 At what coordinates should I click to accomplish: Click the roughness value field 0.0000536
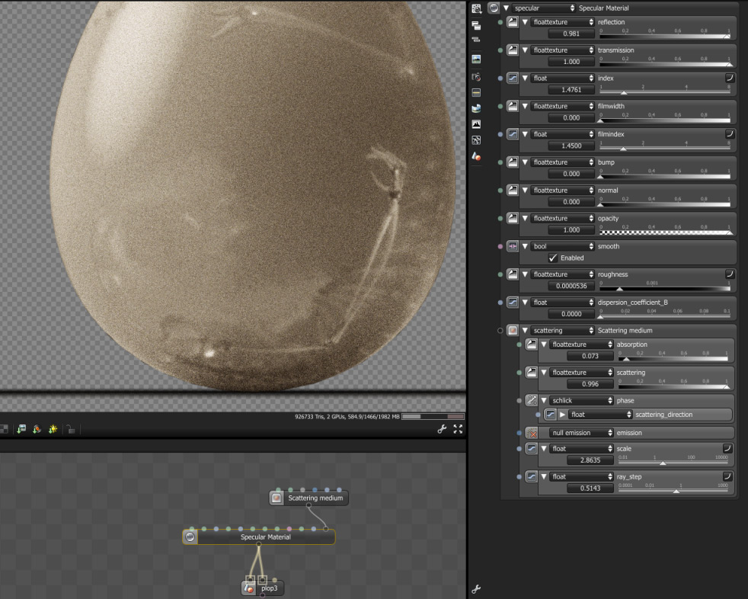[571, 286]
